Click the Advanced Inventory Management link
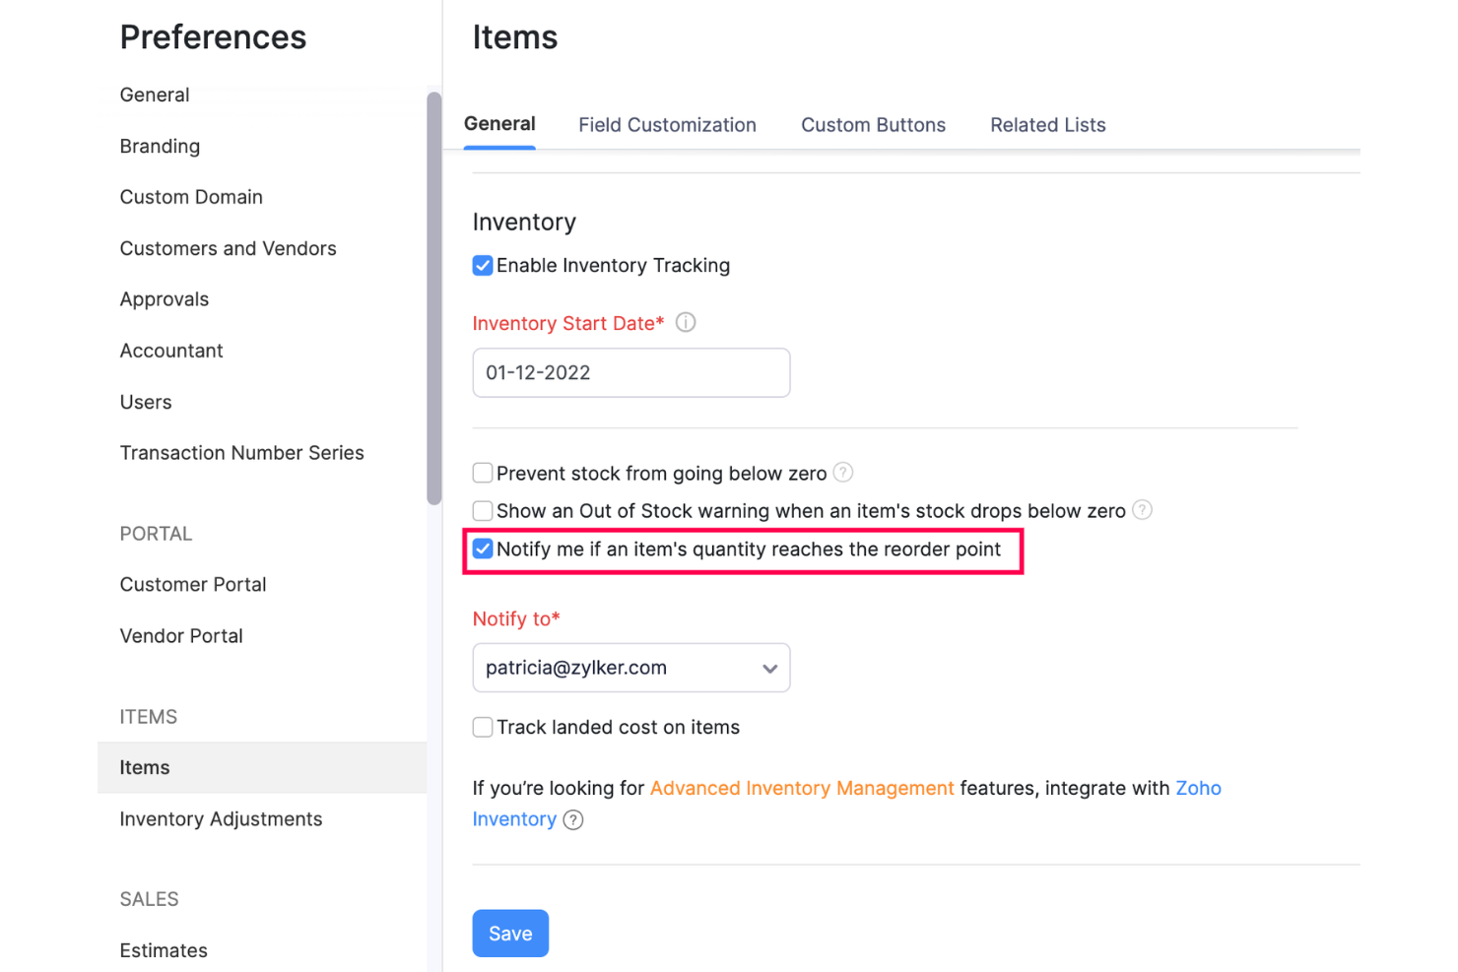This screenshot has height=972, width=1458. (801, 788)
